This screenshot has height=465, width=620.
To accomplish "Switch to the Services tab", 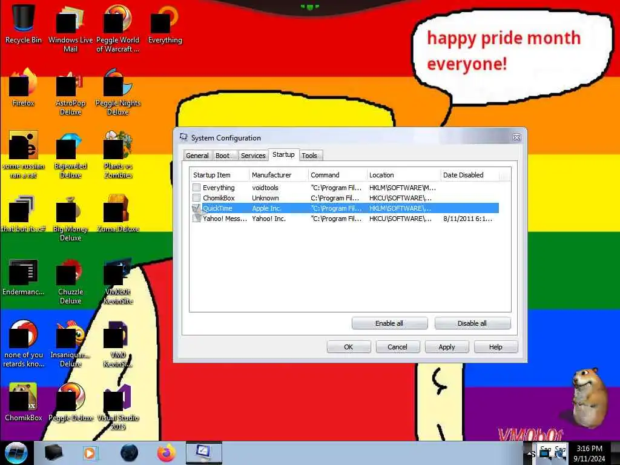I will pos(253,156).
